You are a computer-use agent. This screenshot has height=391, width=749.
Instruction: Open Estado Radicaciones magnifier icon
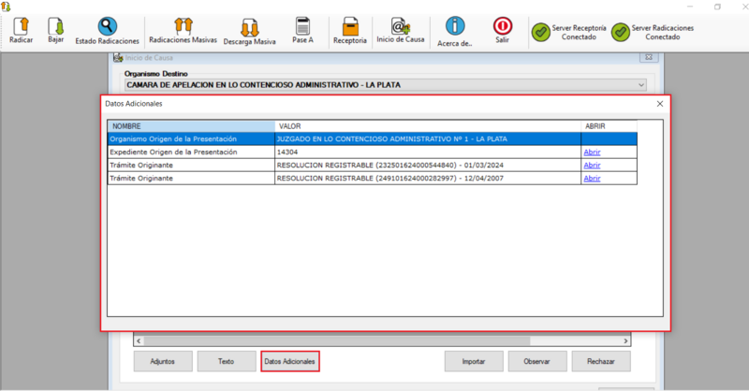coord(108,26)
